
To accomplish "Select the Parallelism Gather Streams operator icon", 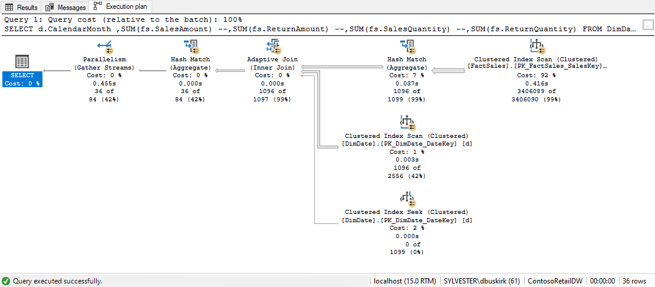I will pyautogui.click(x=105, y=46).
